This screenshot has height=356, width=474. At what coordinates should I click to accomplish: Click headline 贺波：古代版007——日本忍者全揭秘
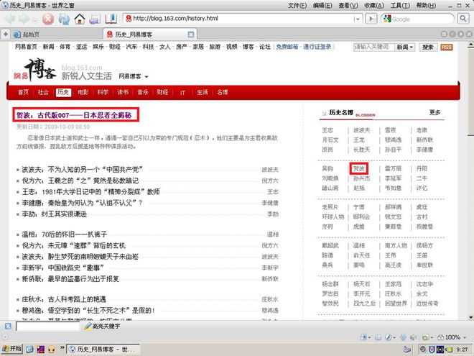pos(74,115)
